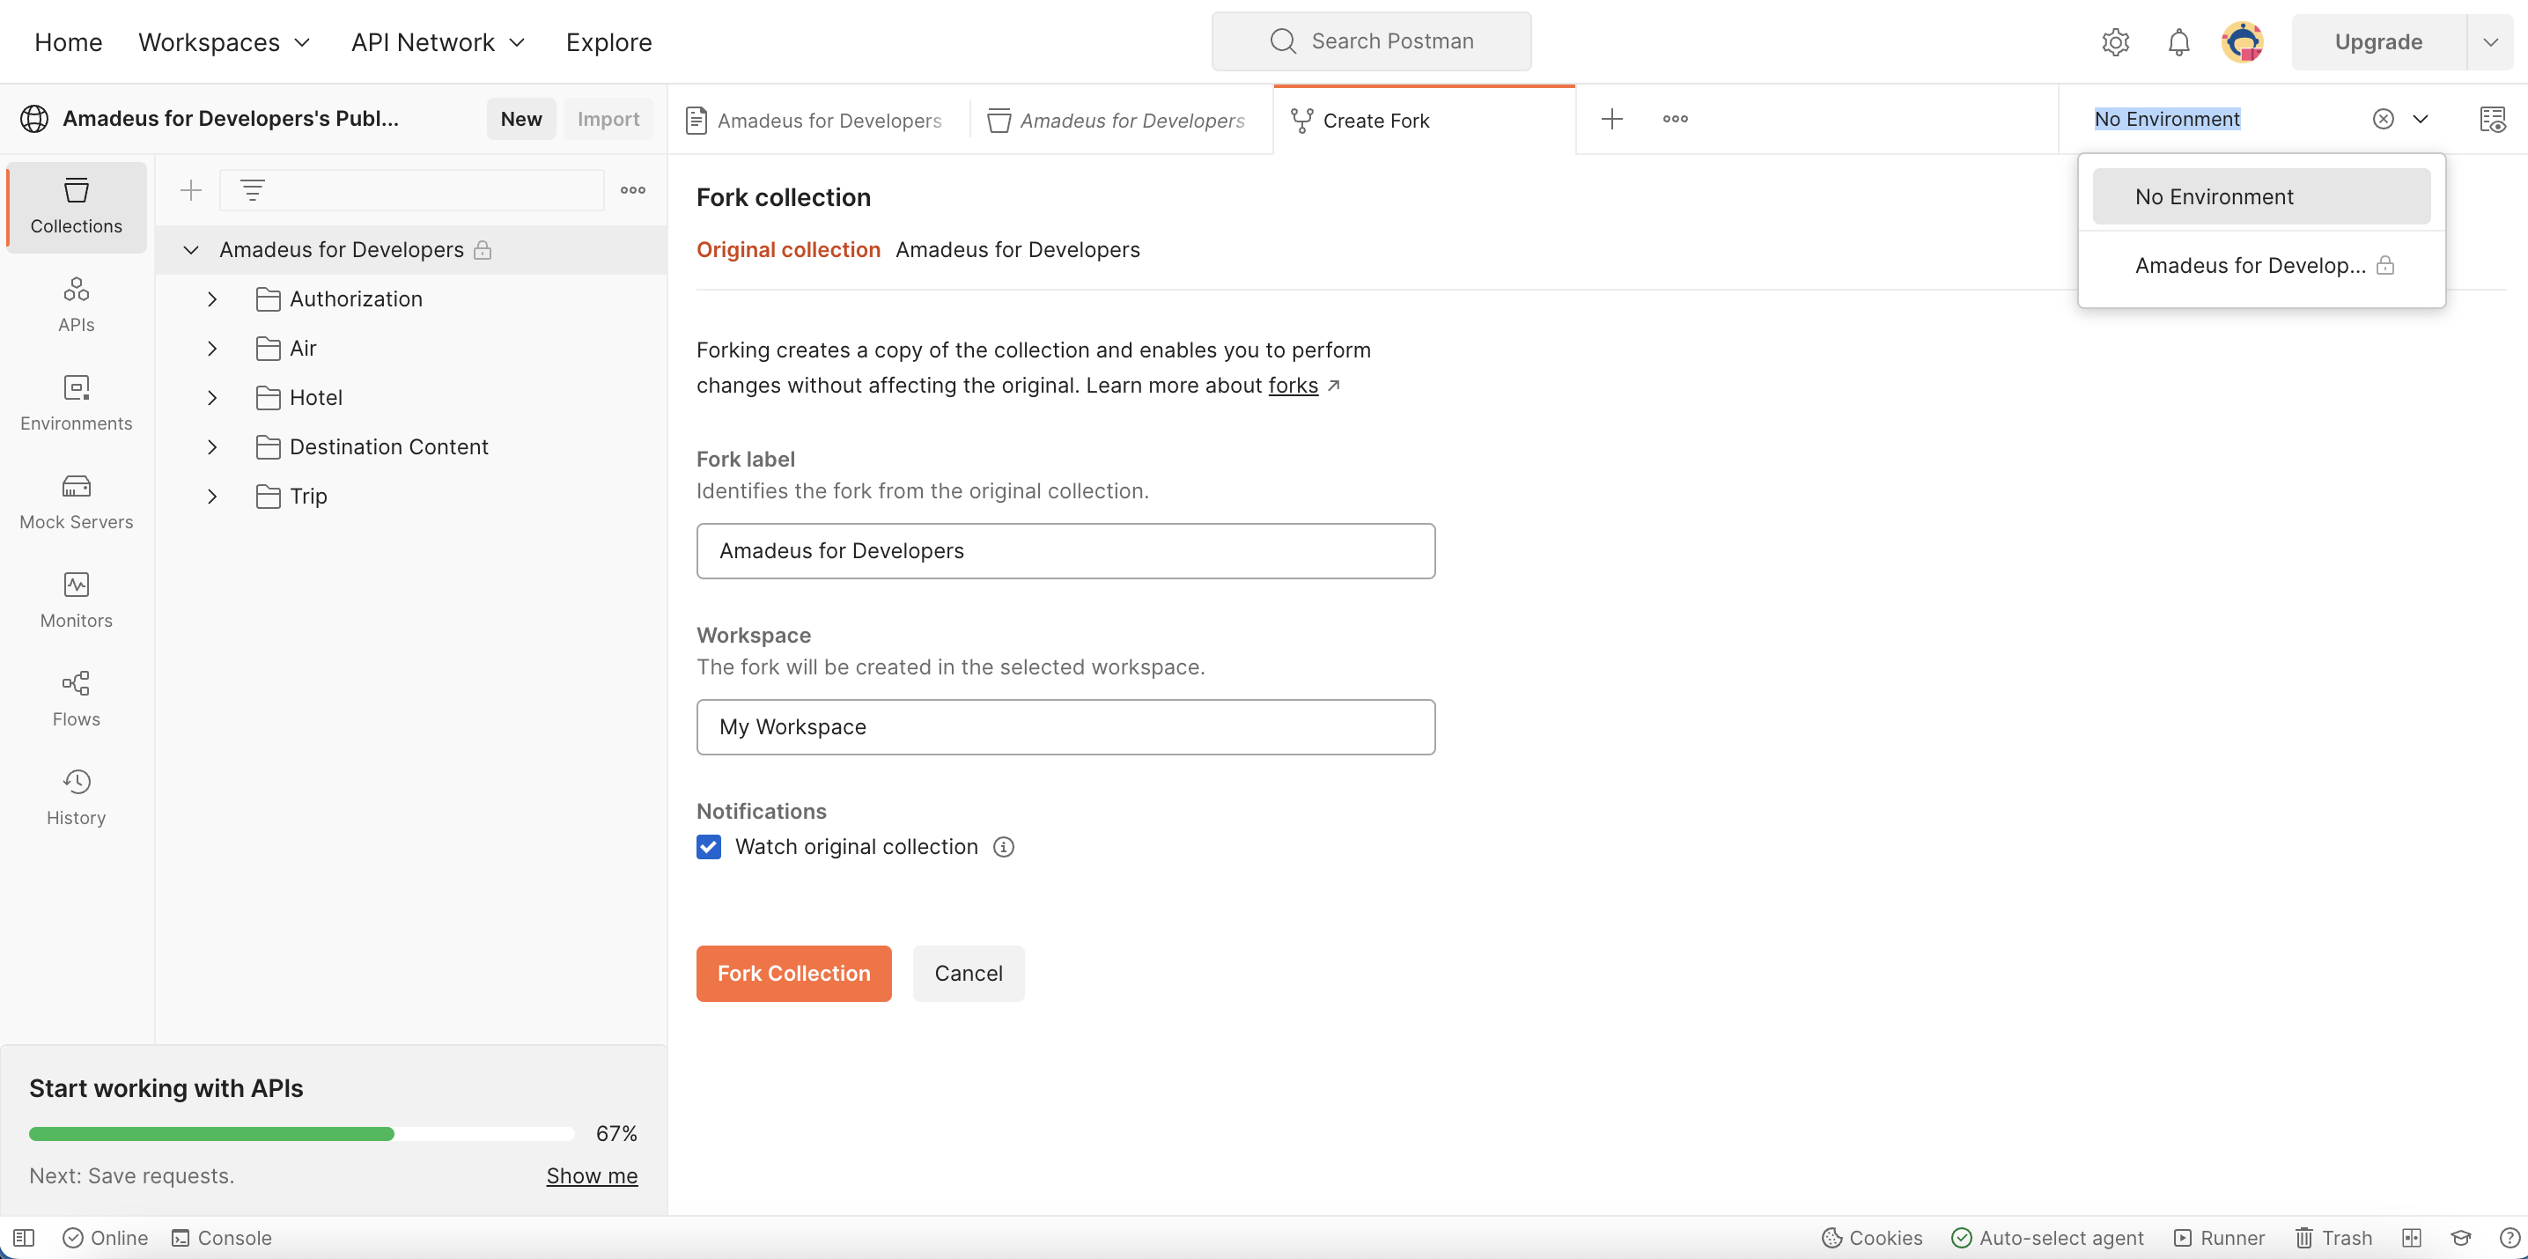Click Auto-select agent in status bar
2528x1259 pixels.
(2047, 1237)
